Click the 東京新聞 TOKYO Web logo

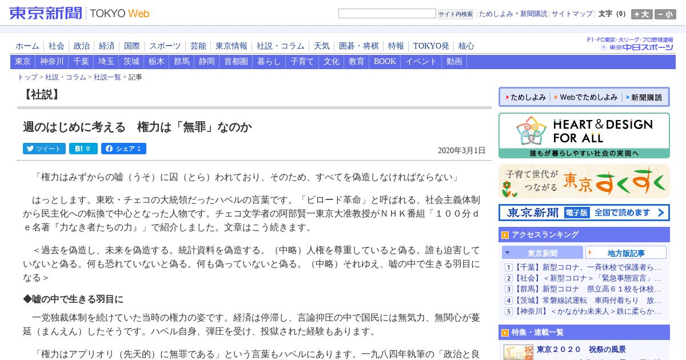79,13
